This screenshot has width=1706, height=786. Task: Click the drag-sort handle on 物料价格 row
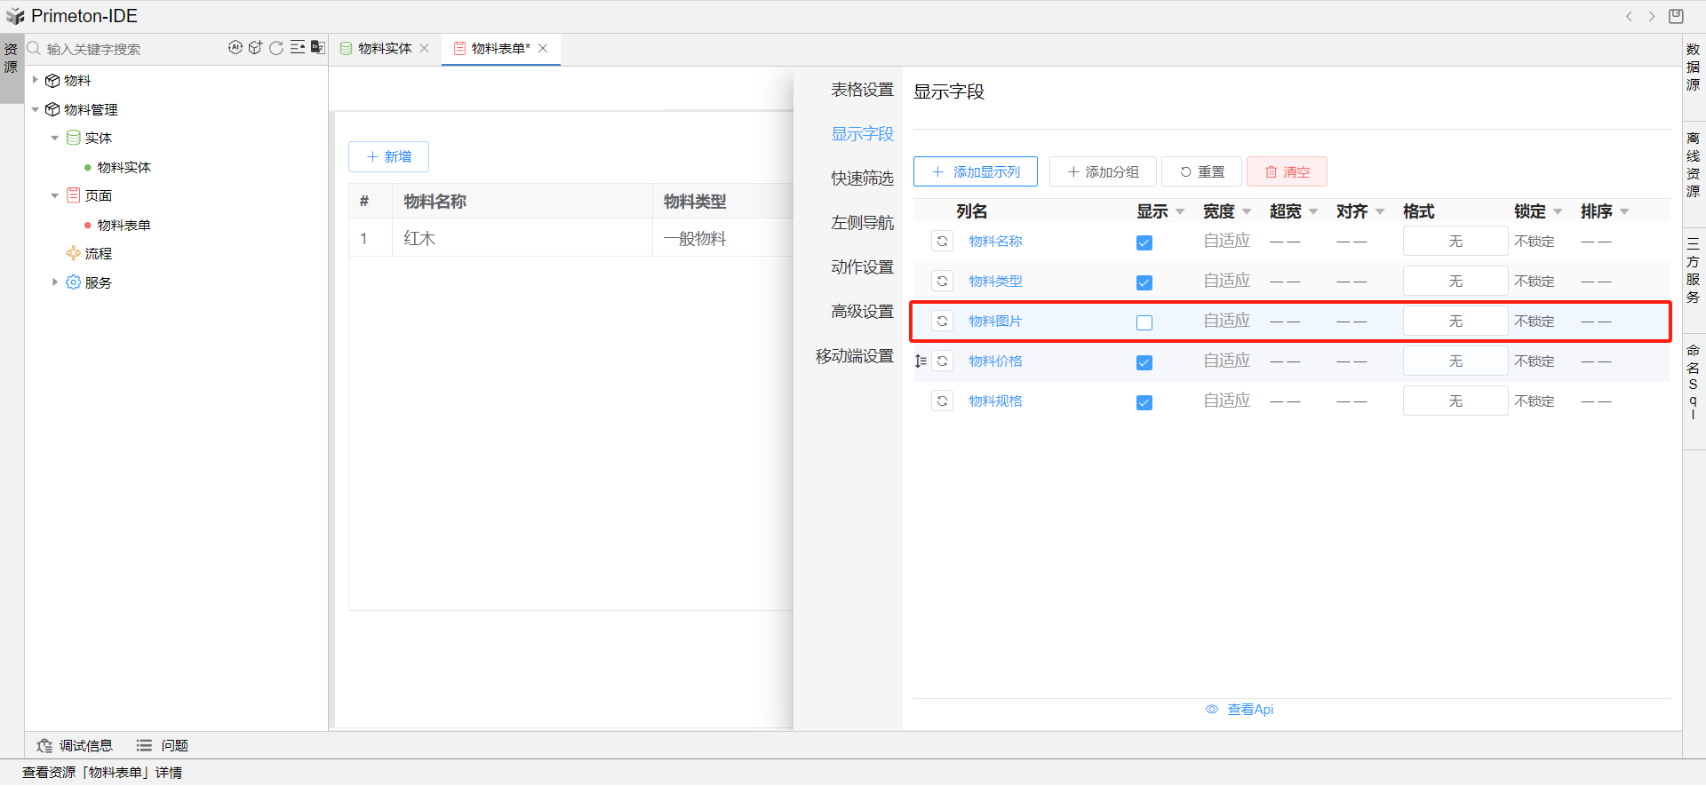click(921, 361)
